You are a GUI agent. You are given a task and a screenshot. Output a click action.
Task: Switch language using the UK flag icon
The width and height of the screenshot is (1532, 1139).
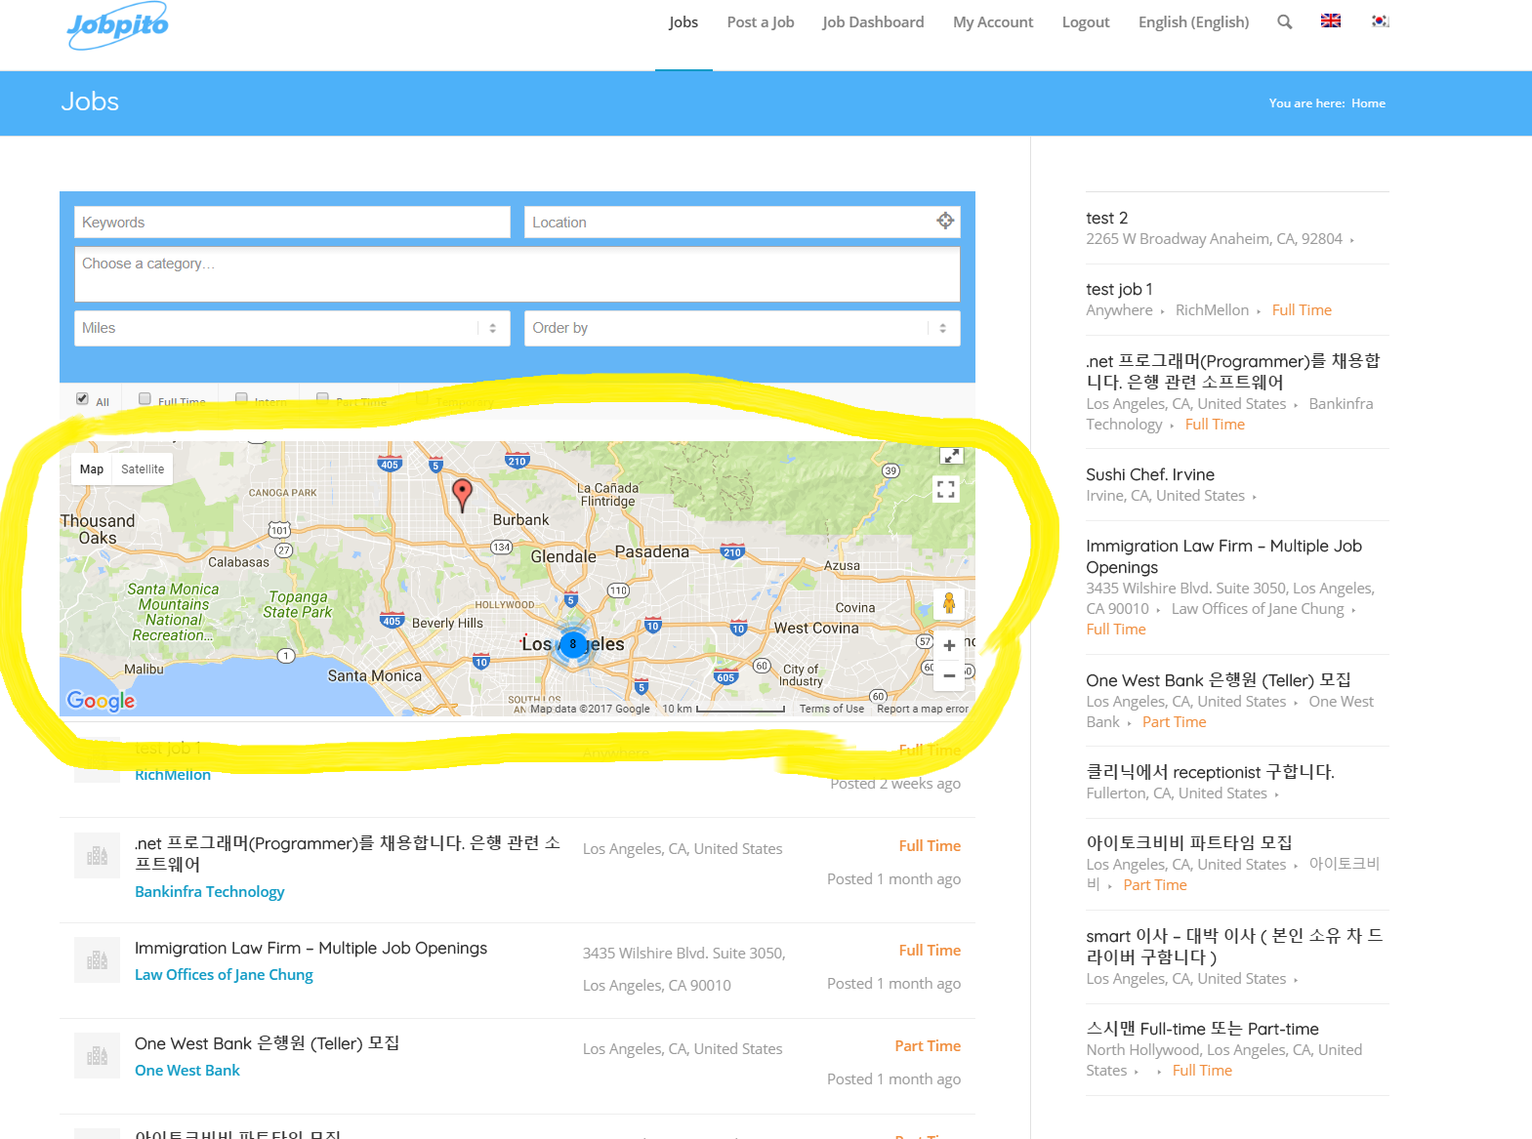1331,20
